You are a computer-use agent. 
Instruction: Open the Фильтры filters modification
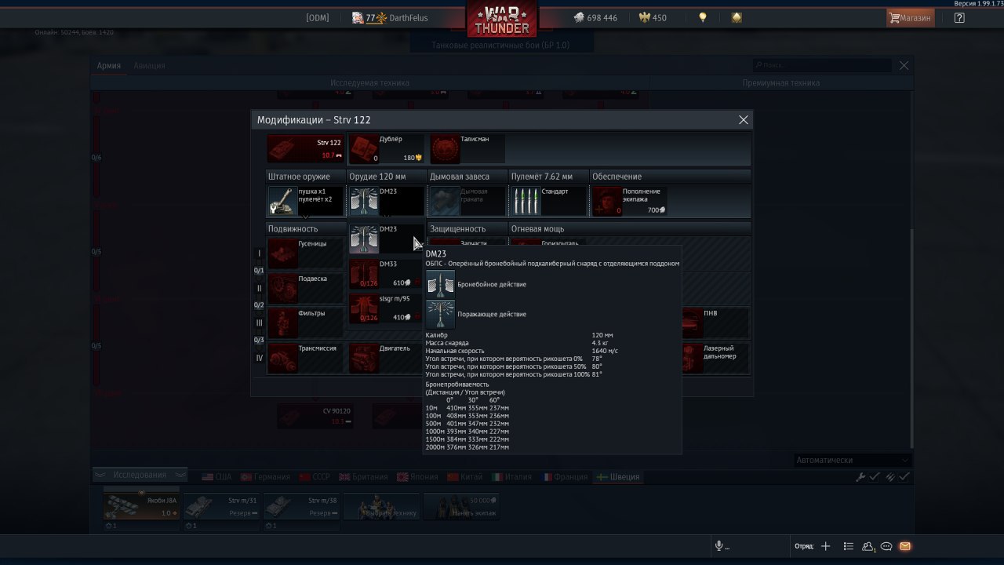click(305, 323)
